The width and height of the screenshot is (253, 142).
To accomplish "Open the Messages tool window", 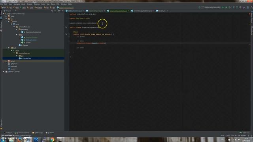I will (x=38, y=133).
